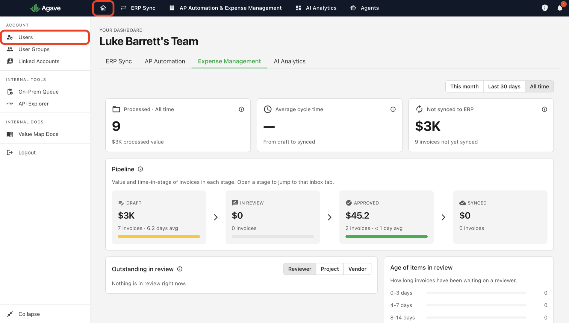Show info for Not synced to ERP

pyautogui.click(x=544, y=109)
